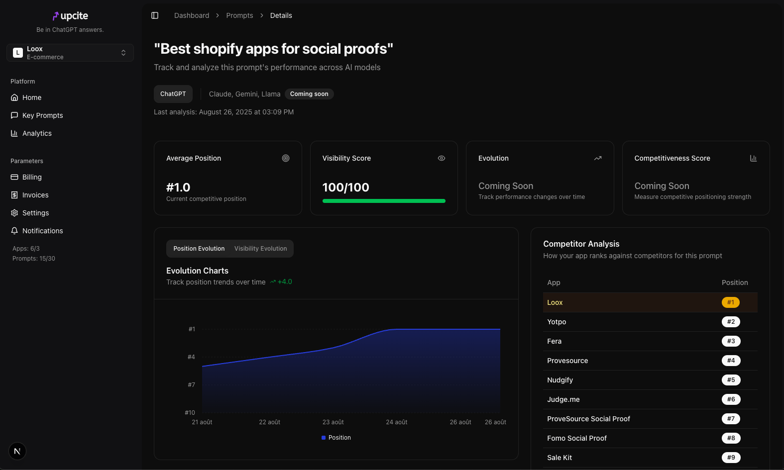Click the Prompts: 15/30 usage text
The height and width of the screenshot is (470, 784).
[x=34, y=259]
